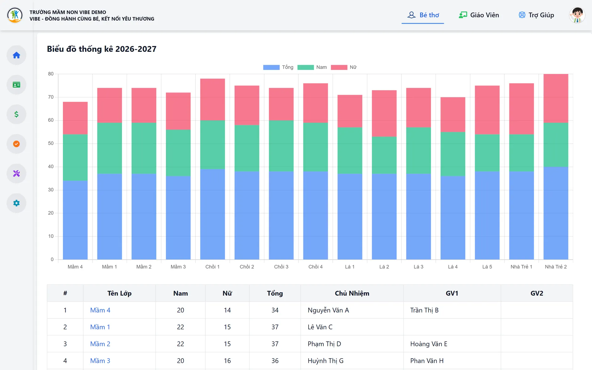Click the Chồi 4 bar in chart
592x370 pixels.
click(315, 171)
